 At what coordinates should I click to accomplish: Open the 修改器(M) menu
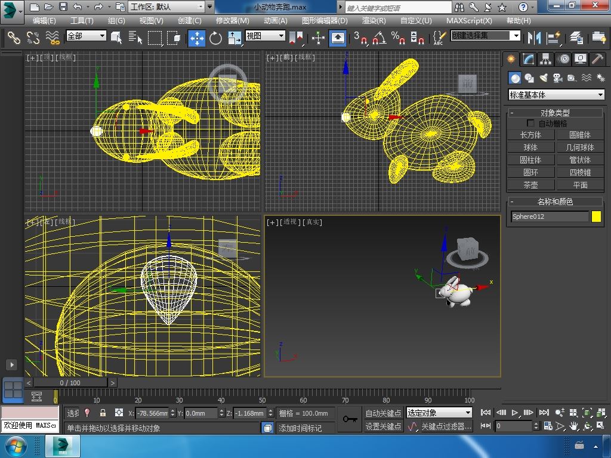pos(232,21)
